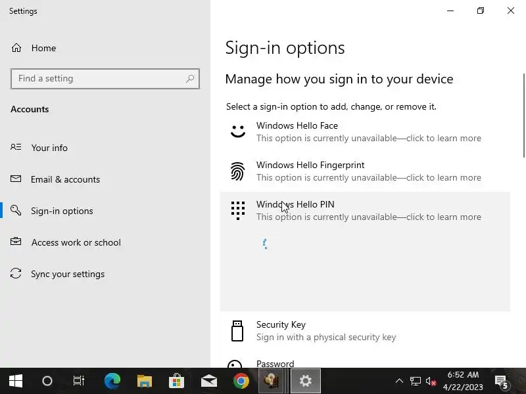Click the Sign-in options key icon

[x=16, y=210]
